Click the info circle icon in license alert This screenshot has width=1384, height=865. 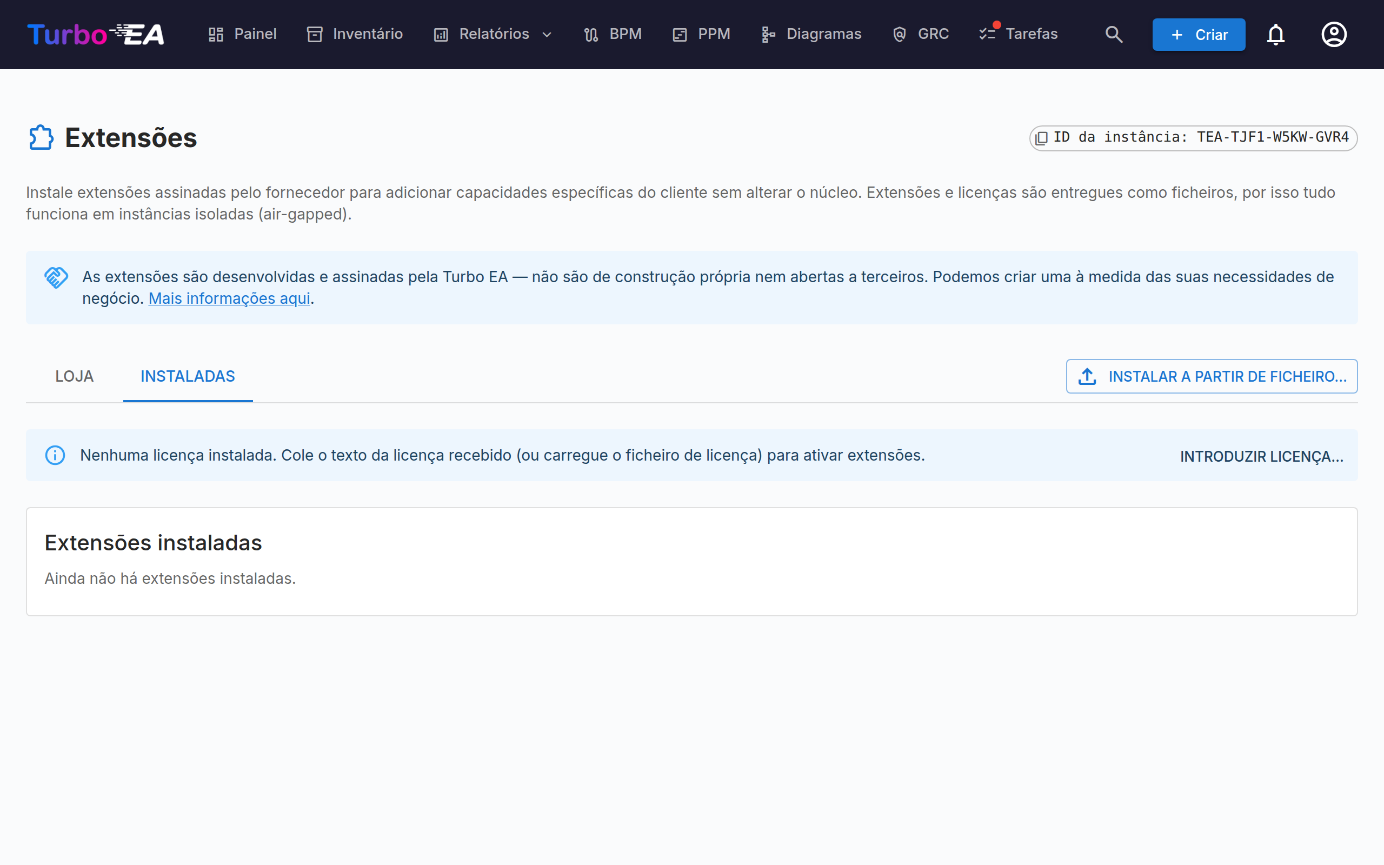tap(55, 455)
